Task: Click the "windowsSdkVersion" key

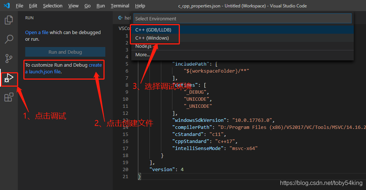Action: tap(199, 120)
